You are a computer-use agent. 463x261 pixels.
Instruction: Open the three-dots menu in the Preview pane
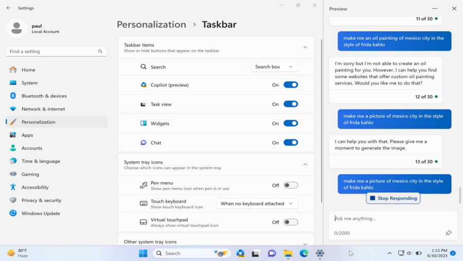435,9
